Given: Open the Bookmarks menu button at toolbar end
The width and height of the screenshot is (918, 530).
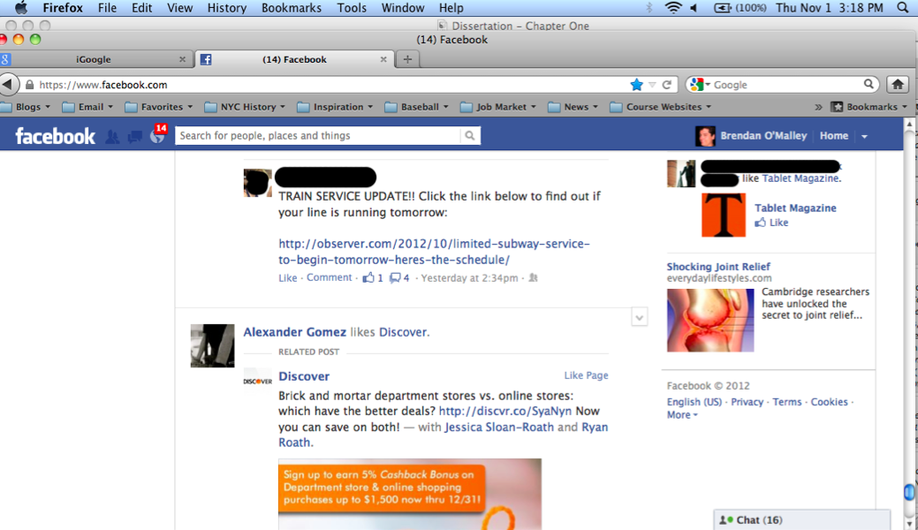Looking at the screenshot, I should tap(869, 107).
